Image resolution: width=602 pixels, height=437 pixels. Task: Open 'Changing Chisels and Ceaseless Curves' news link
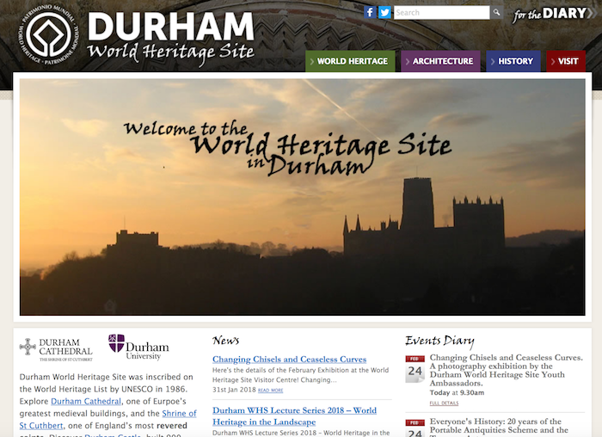pyautogui.click(x=289, y=359)
